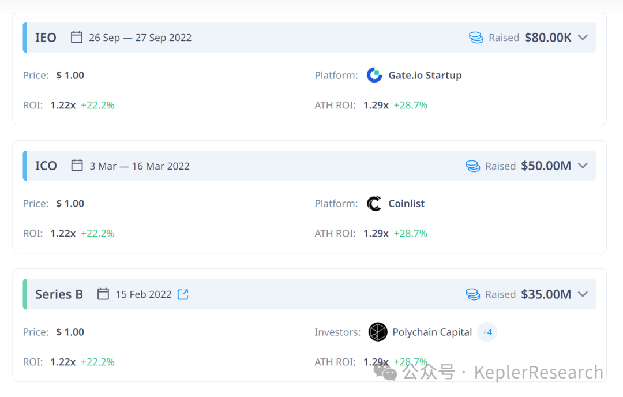Screen dimensions: 623x397
Task: Expand the Series B round chevron
Action: [583, 294]
